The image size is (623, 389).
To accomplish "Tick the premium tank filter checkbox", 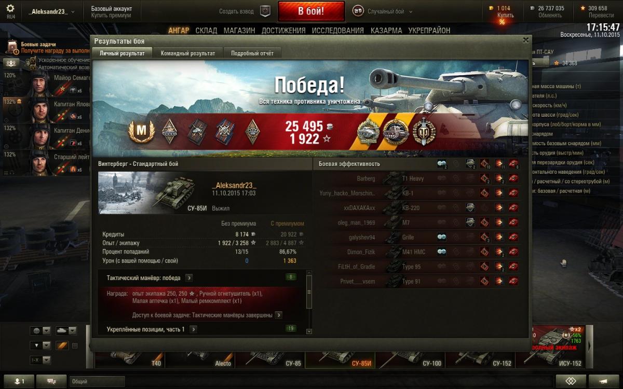I will pyautogui.click(x=75, y=345).
